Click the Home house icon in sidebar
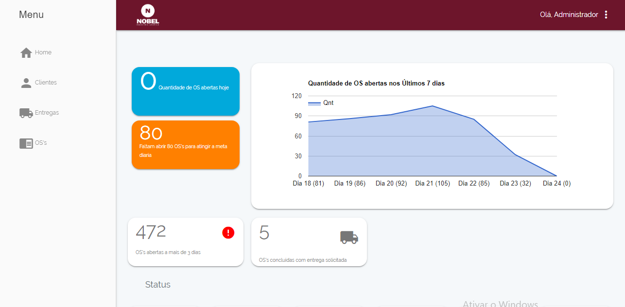Image resolution: width=625 pixels, height=307 pixels. (x=26, y=52)
